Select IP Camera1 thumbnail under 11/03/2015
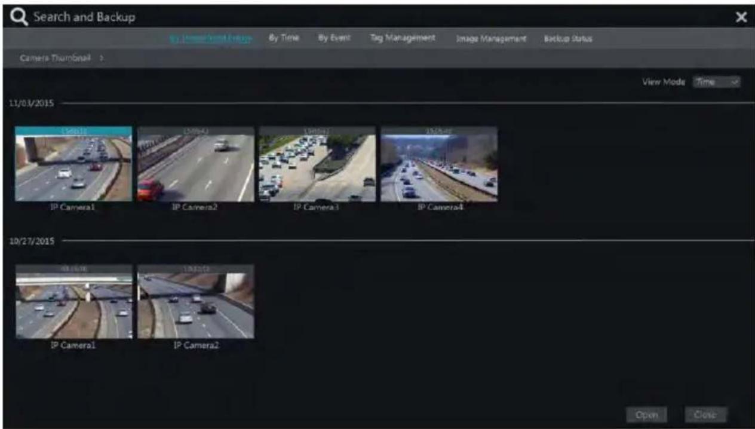This screenshot has width=755, height=429. (x=73, y=163)
